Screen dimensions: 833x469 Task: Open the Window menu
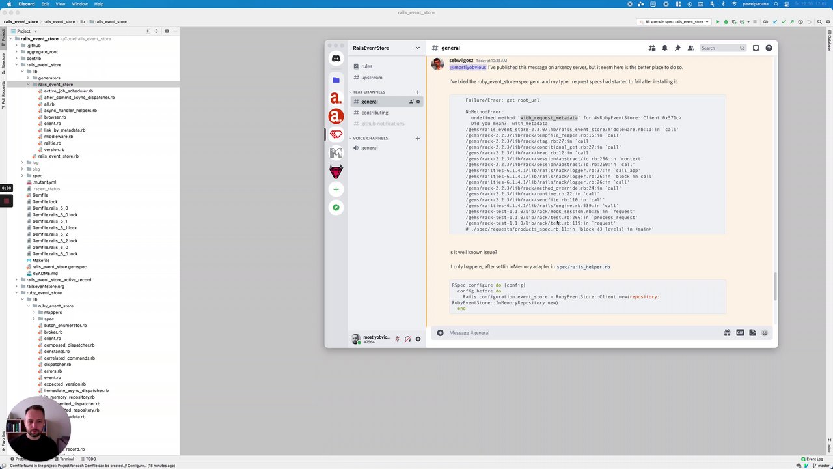click(x=79, y=4)
